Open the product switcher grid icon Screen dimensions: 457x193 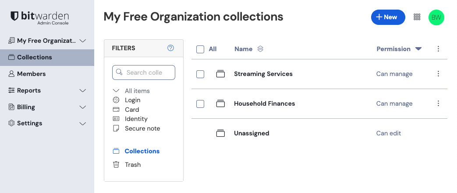[x=417, y=17]
